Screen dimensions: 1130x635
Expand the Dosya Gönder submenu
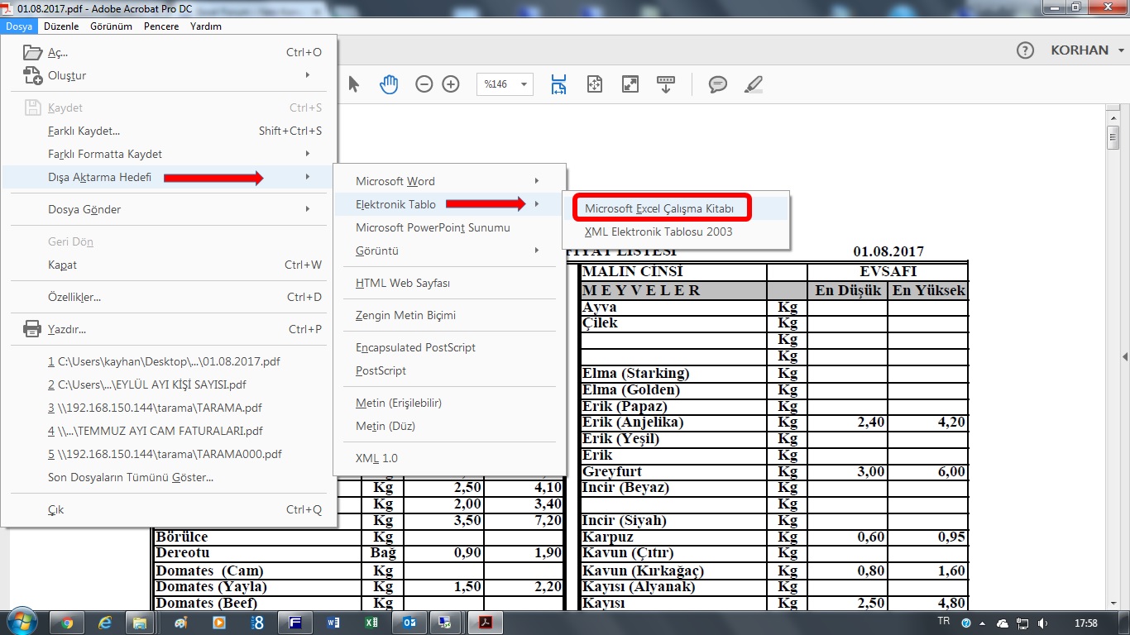pos(308,209)
